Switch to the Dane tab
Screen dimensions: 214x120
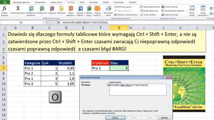coord(82,2)
